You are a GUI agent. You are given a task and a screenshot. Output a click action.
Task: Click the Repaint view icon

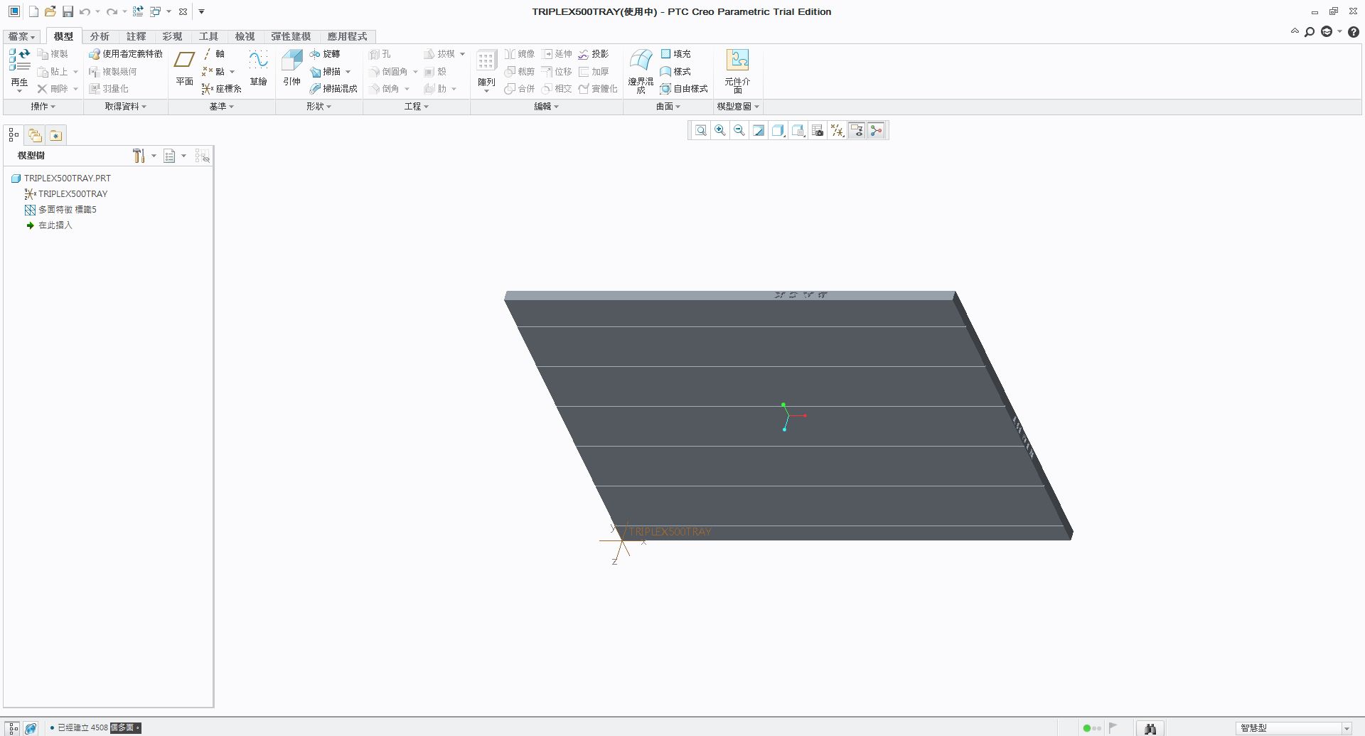coord(759,130)
